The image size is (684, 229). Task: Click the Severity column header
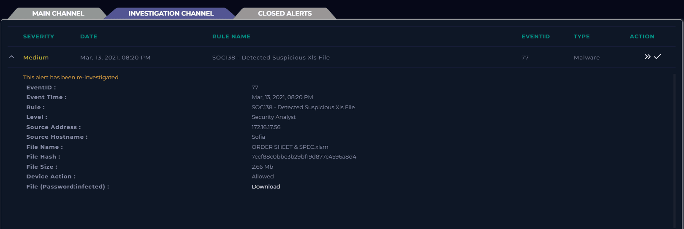(38, 37)
